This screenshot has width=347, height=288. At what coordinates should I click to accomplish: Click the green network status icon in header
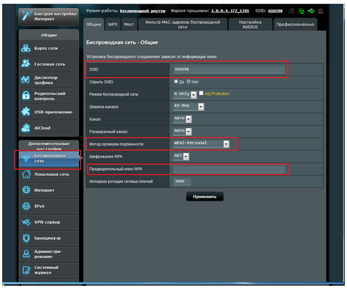point(301,11)
